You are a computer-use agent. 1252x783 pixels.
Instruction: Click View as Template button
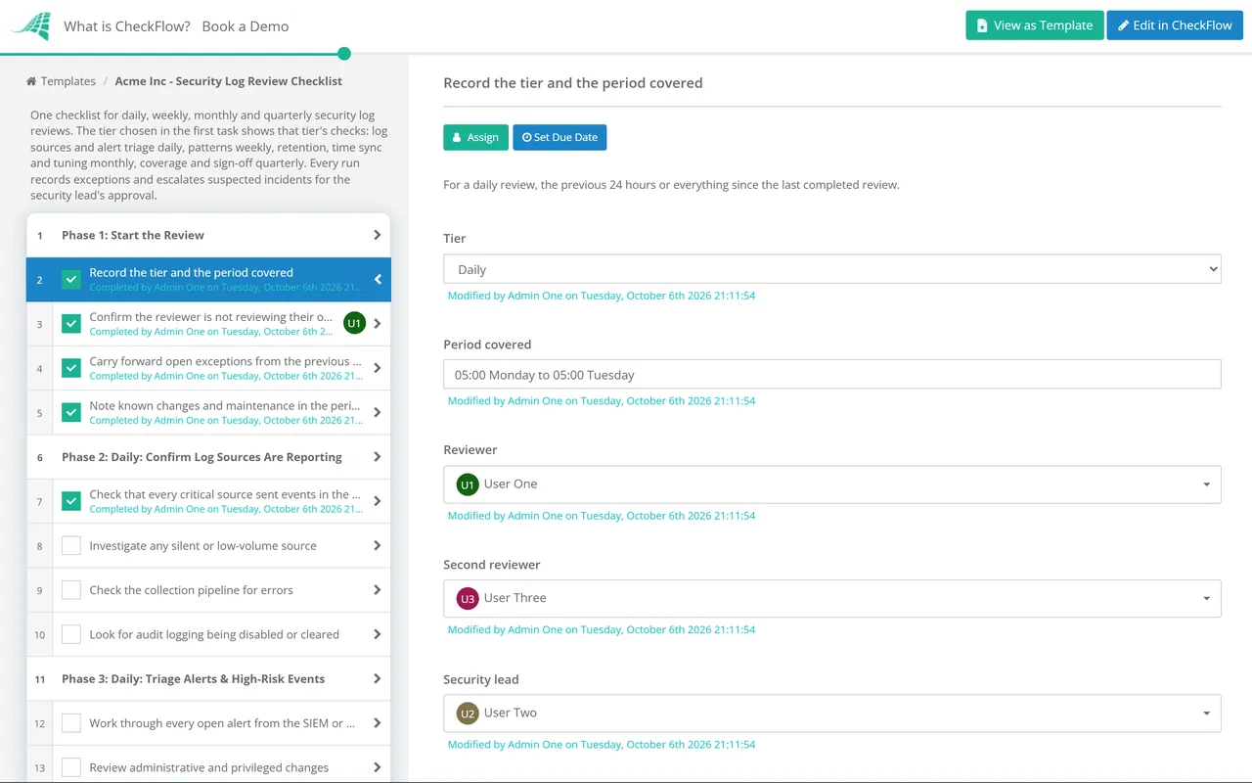(x=1035, y=25)
